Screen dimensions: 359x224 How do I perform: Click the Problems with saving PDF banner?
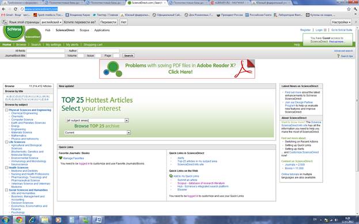(177, 69)
